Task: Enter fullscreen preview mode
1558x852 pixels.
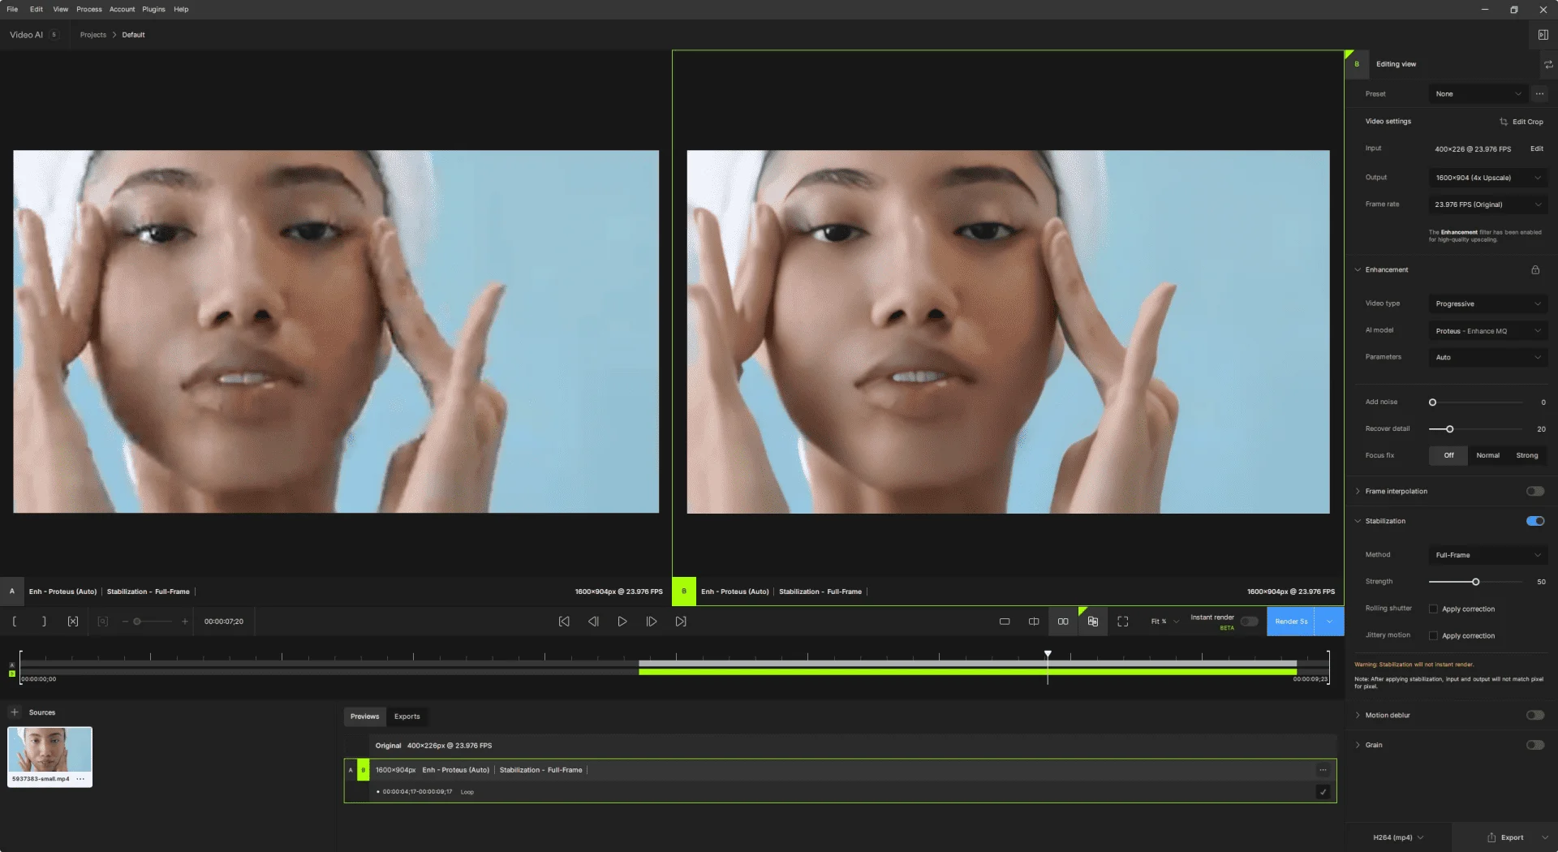Action: (1123, 622)
